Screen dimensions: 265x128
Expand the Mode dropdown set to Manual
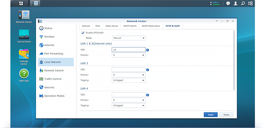pyautogui.click(x=129, y=38)
